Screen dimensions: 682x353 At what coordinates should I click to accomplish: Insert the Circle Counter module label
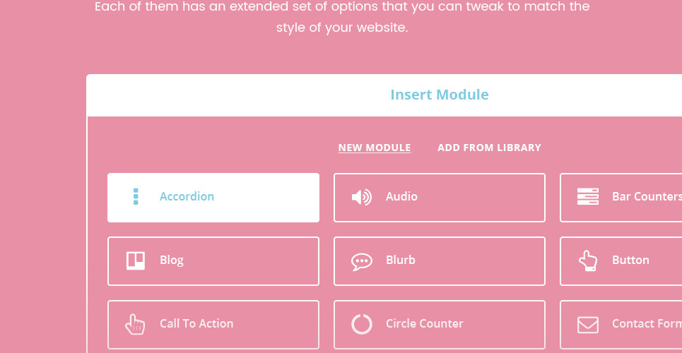(424, 324)
